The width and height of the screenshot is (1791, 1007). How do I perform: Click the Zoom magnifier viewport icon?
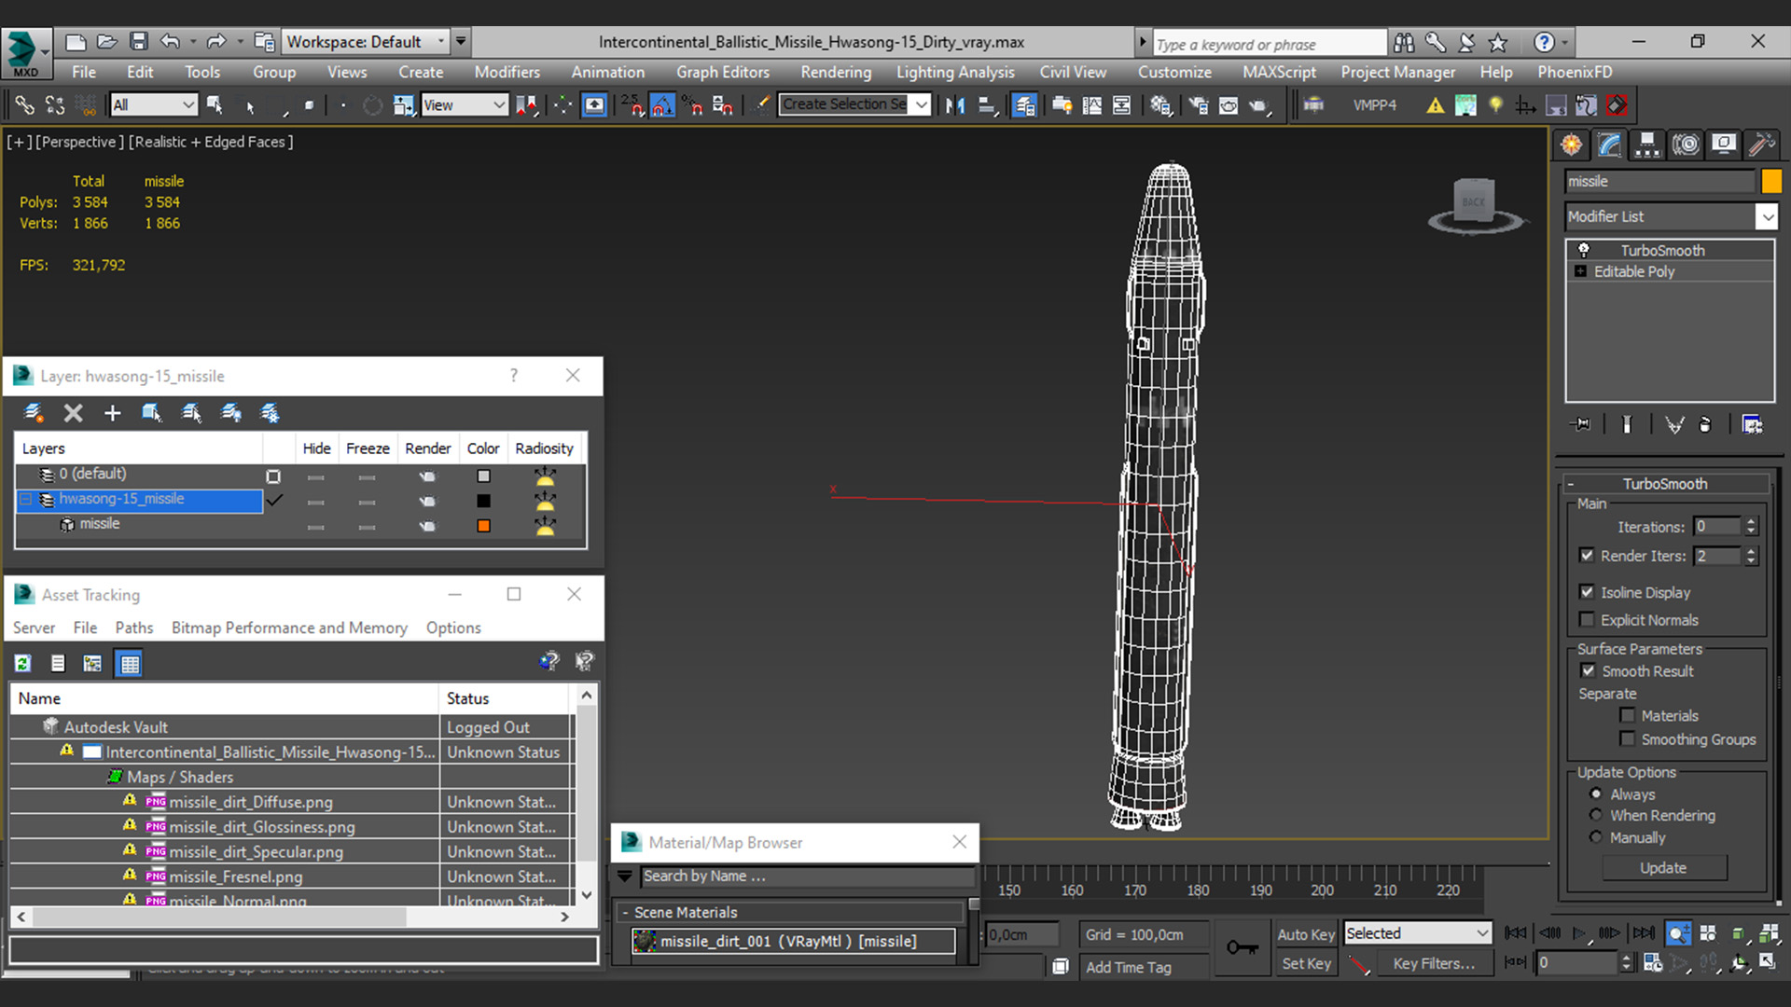pos(1677,933)
